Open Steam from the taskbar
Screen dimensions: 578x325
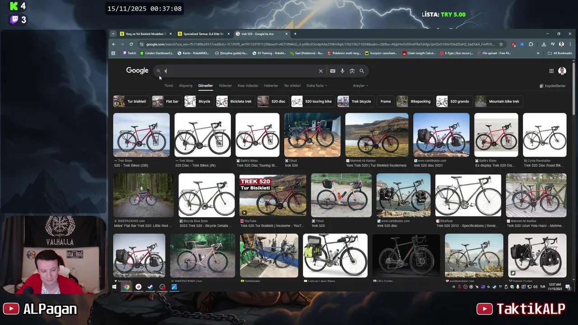pyautogui.click(x=150, y=287)
